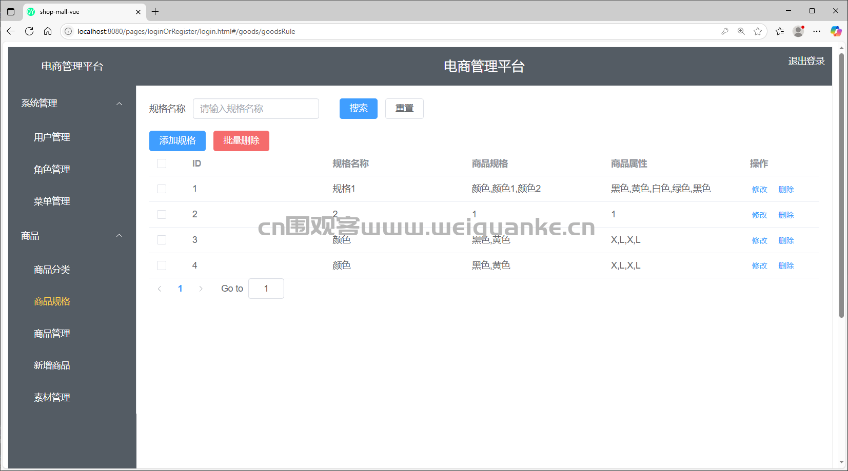The width and height of the screenshot is (848, 471).
Task: Reload the page with the refresh icon
Action: pos(29,31)
